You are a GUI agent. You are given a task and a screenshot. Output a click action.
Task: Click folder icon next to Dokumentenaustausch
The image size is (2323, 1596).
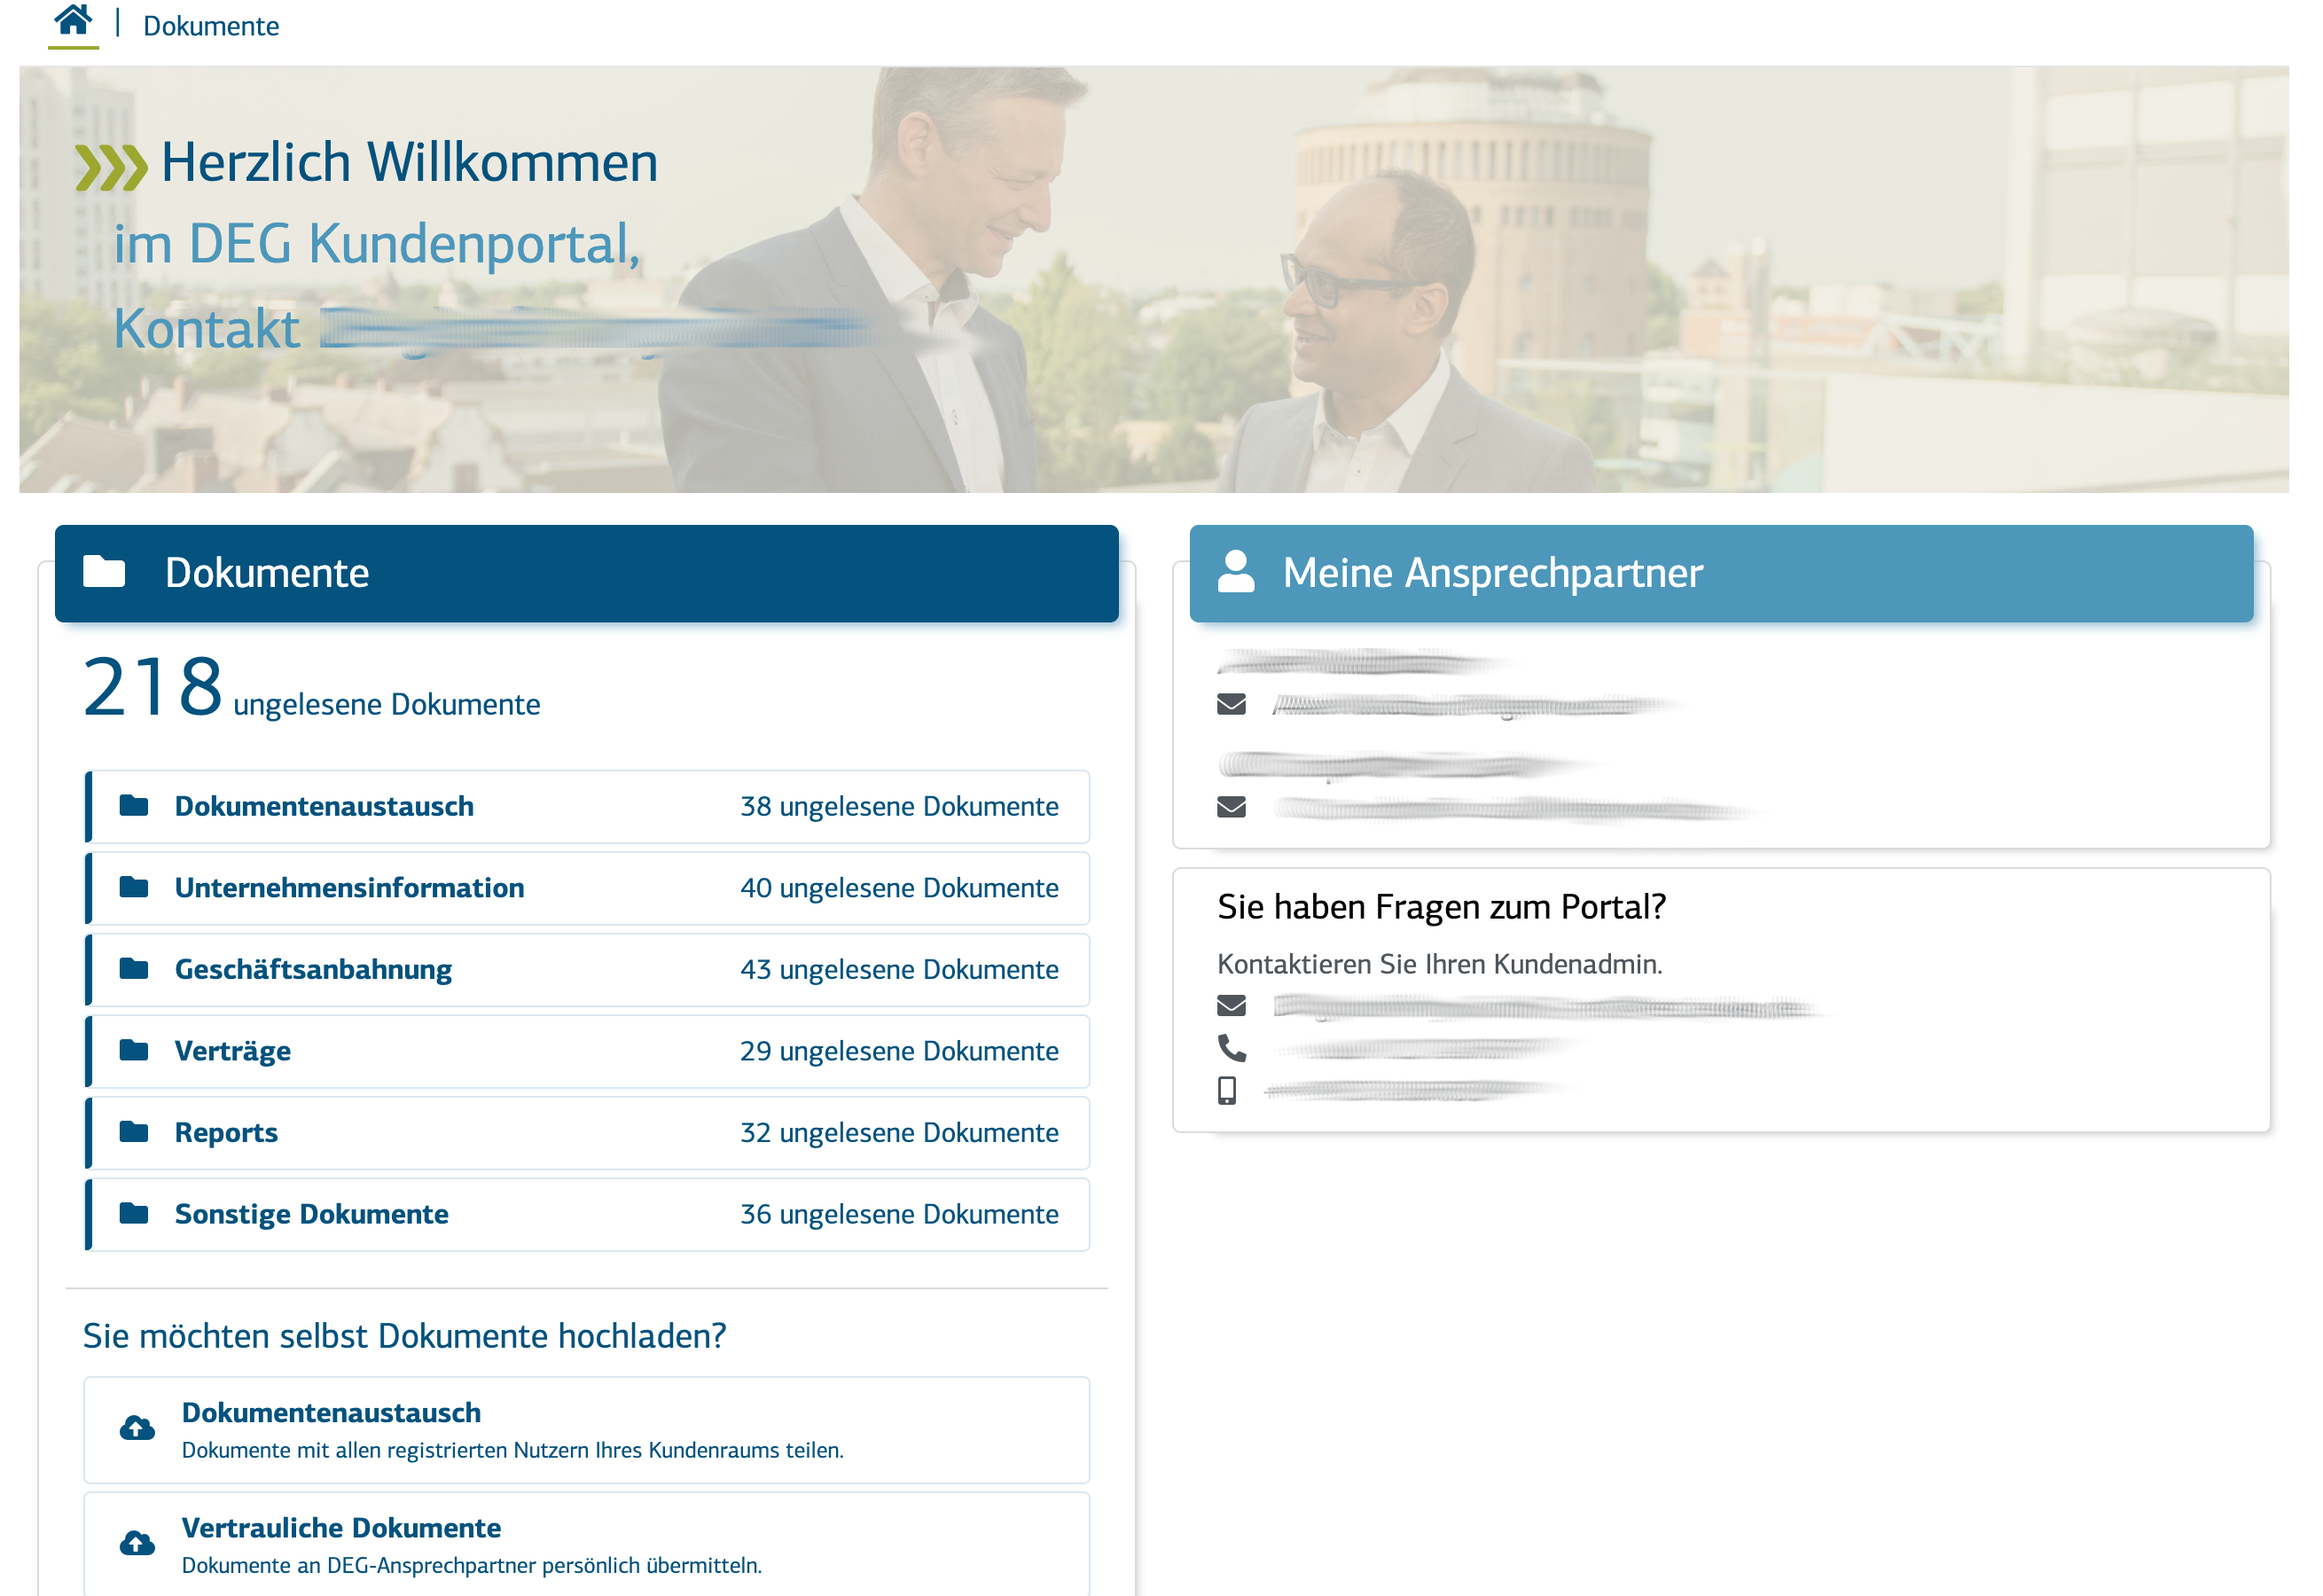click(x=134, y=806)
